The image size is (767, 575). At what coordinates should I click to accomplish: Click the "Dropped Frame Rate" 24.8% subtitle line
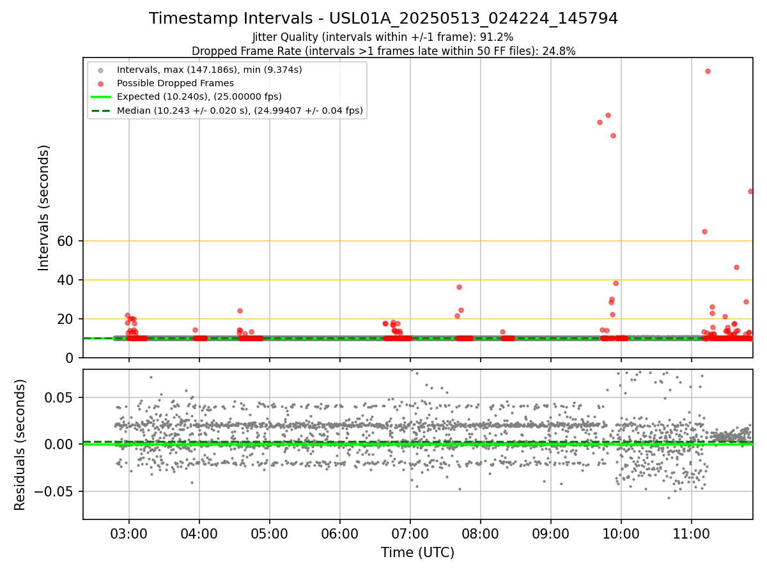click(x=383, y=51)
